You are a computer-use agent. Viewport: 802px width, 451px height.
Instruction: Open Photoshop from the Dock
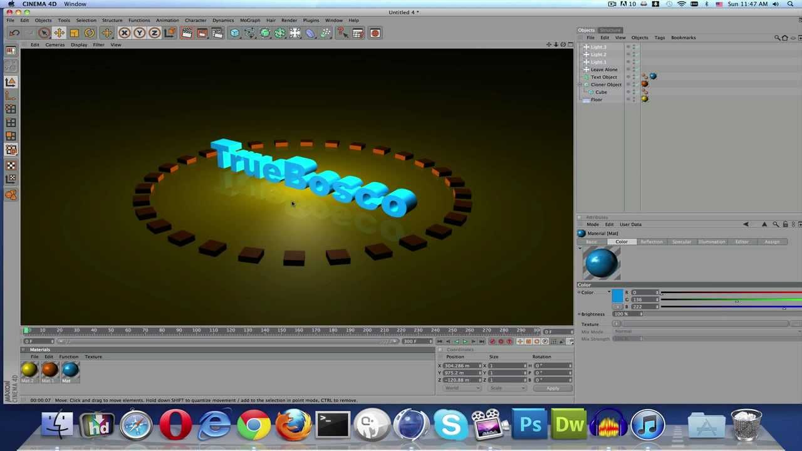click(530, 425)
